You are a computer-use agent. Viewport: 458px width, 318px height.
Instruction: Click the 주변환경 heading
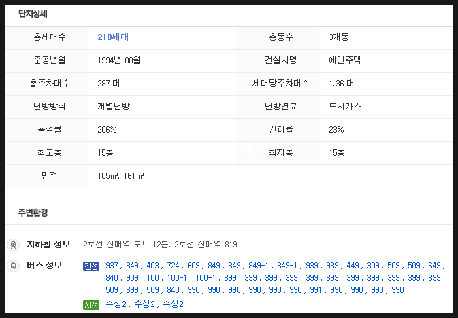click(33, 213)
